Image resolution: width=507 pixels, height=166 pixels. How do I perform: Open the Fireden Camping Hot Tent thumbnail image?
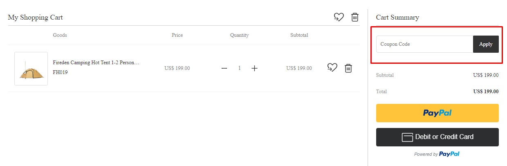[x=31, y=69]
